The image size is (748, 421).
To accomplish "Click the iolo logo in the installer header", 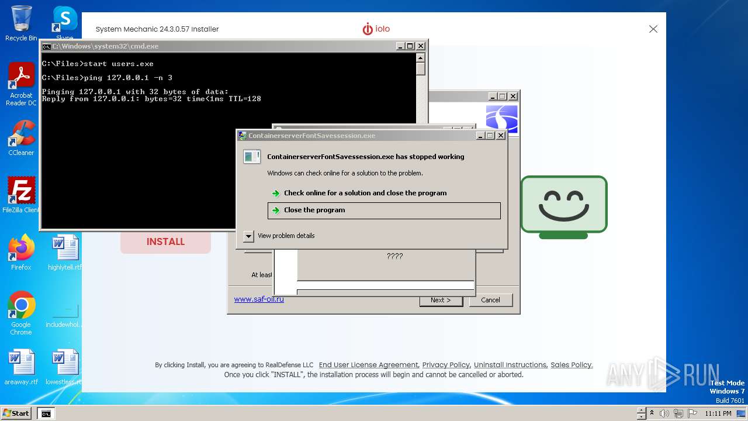I will click(376, 29).
